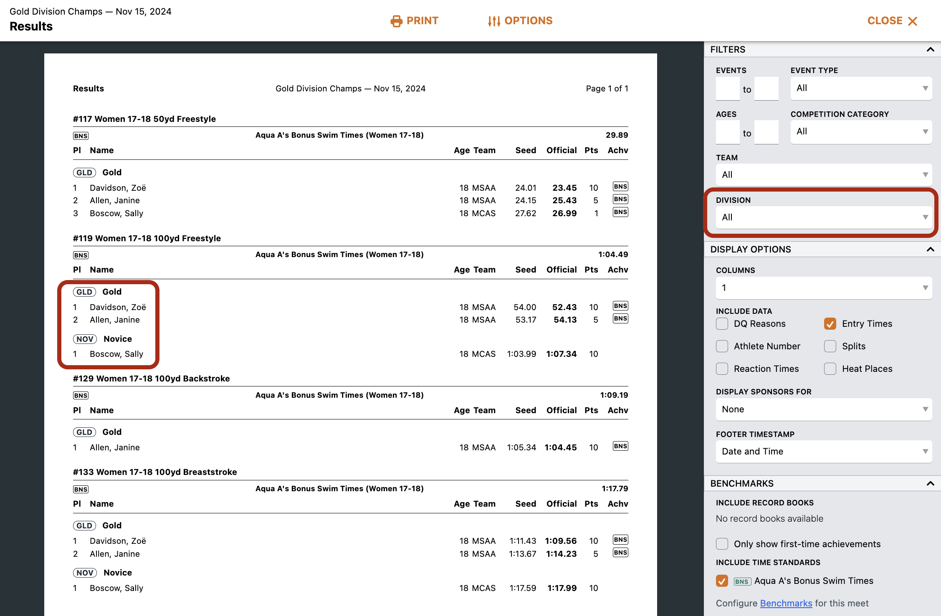Click BNS badge in event #119 header
This screenshot has width=941, height=616.
pos(81,255)
